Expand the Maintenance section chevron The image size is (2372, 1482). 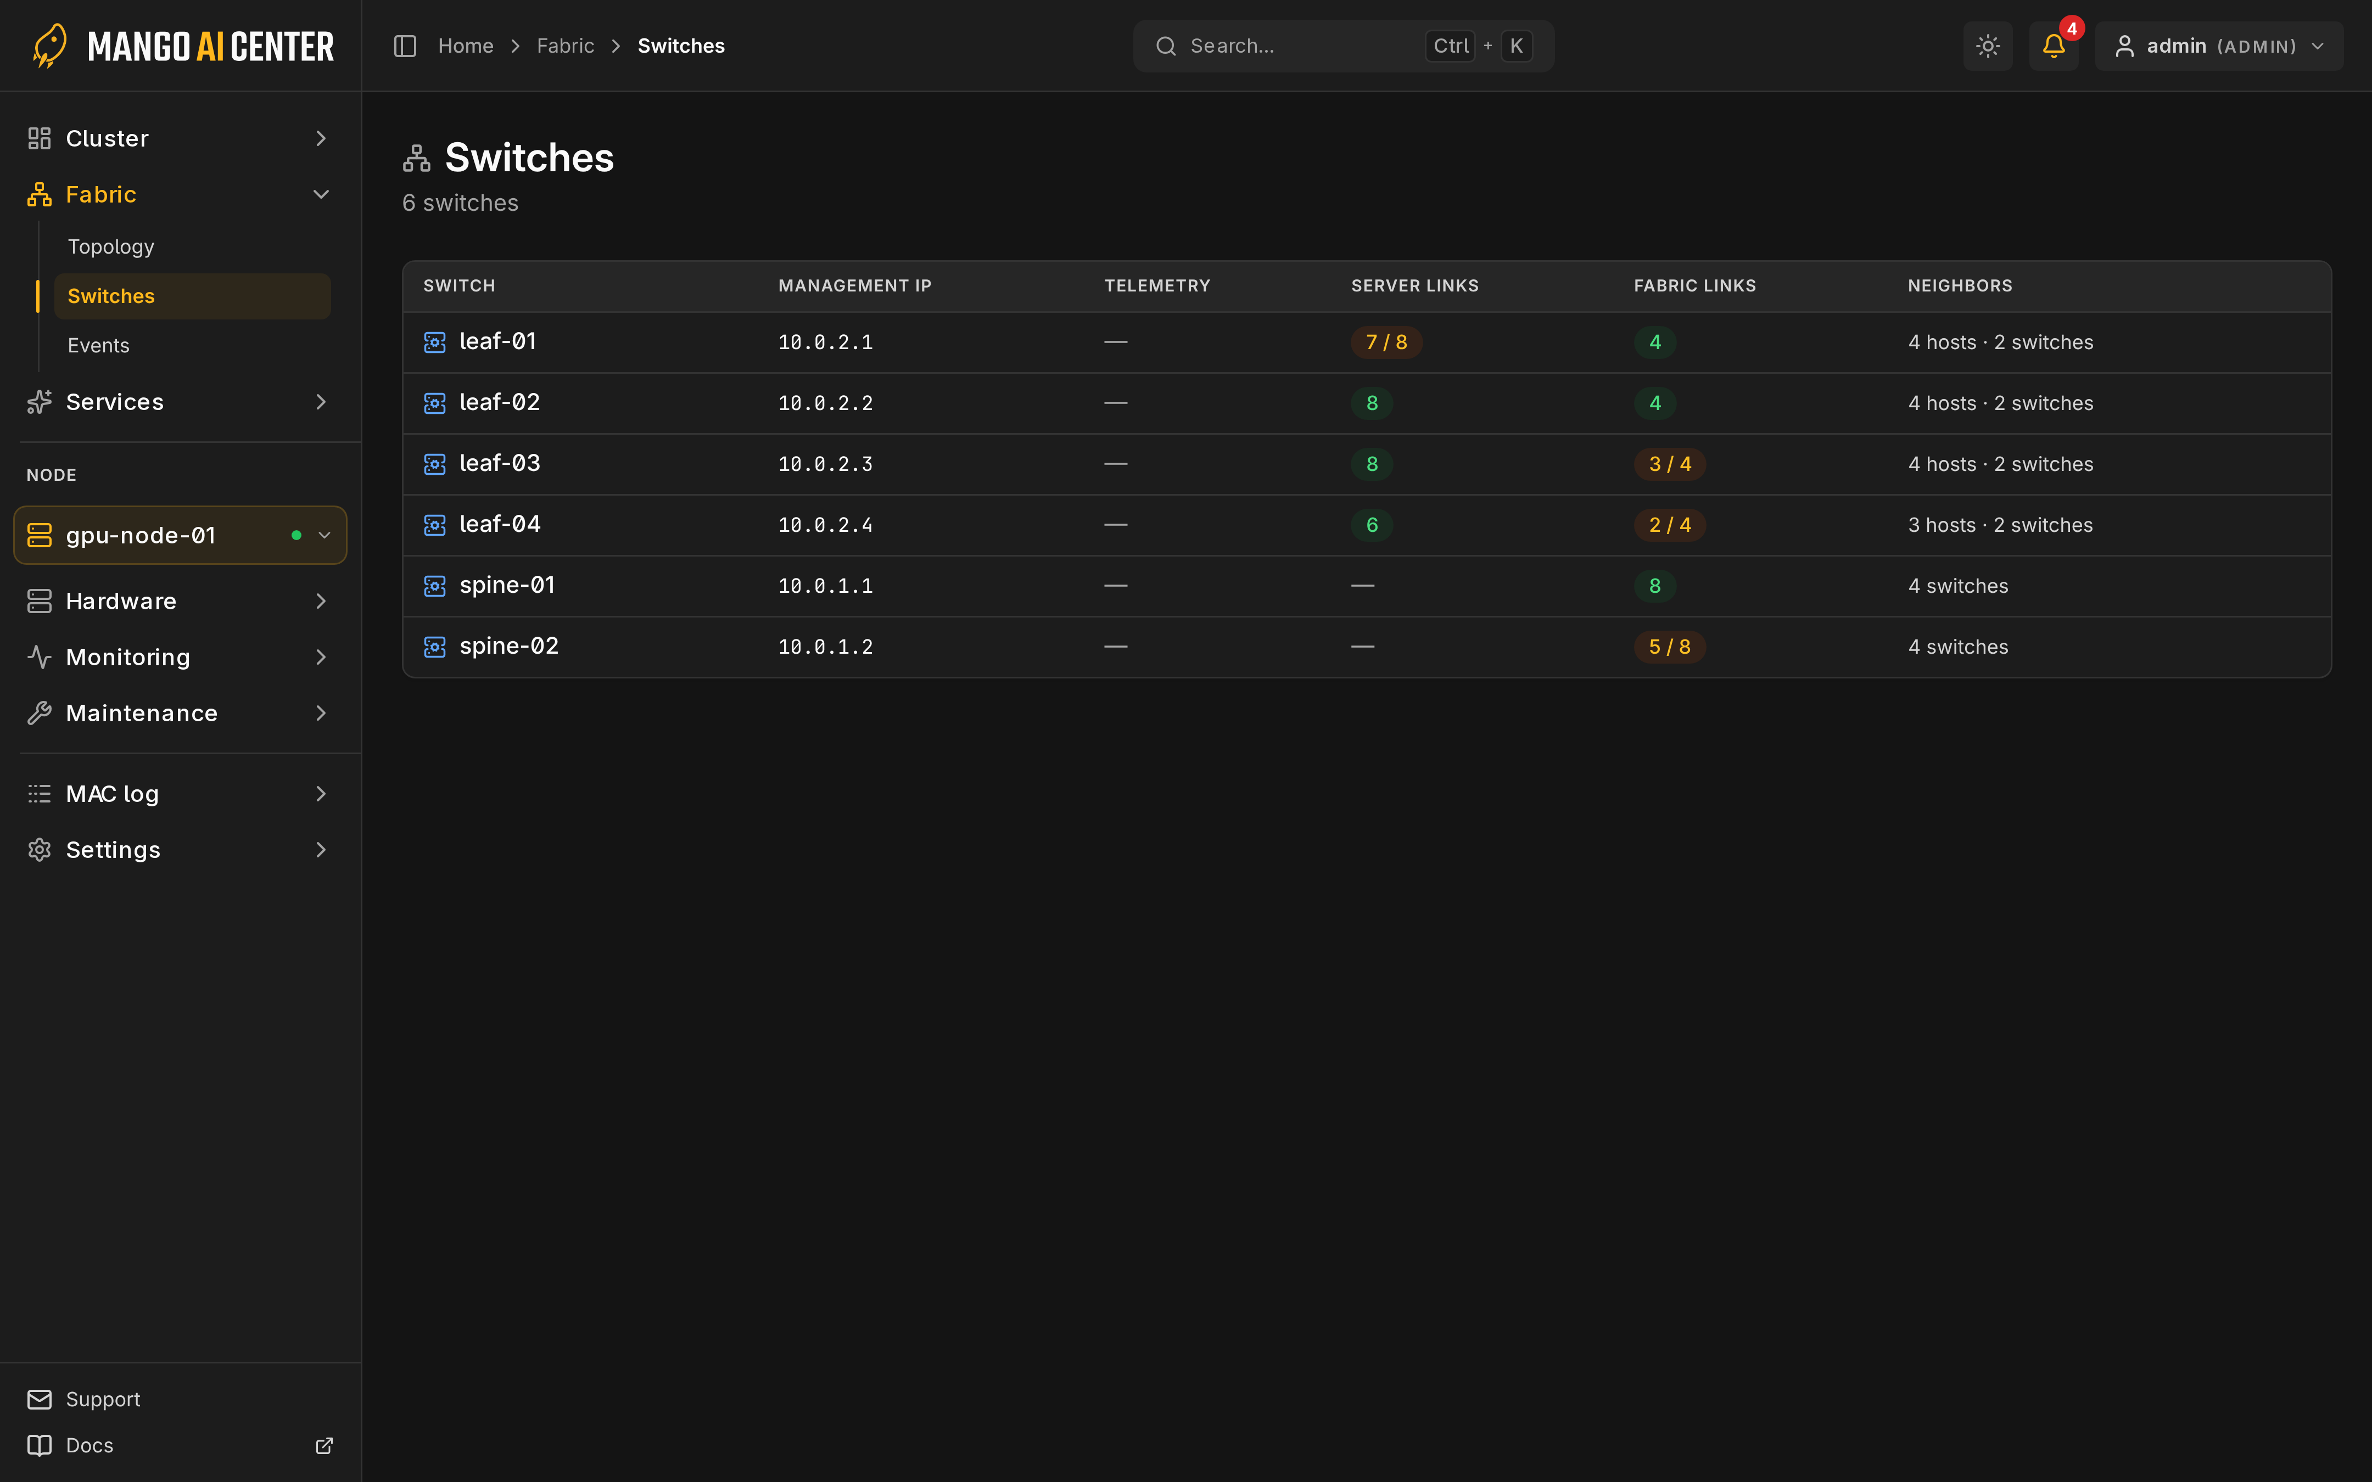click(x=321, y=712)
